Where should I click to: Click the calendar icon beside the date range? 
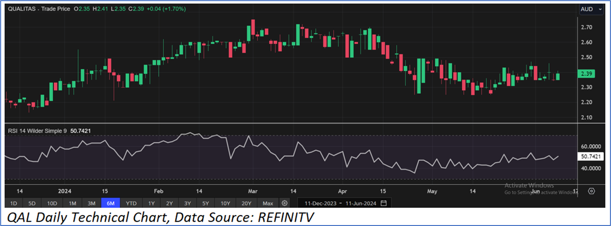point(384,203)
